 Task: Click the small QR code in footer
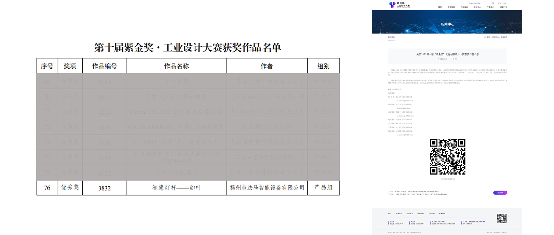click(502, 219)
